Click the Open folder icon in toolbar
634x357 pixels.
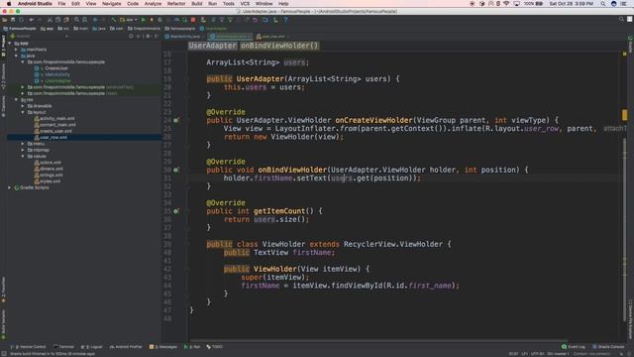tap(5, 20)
